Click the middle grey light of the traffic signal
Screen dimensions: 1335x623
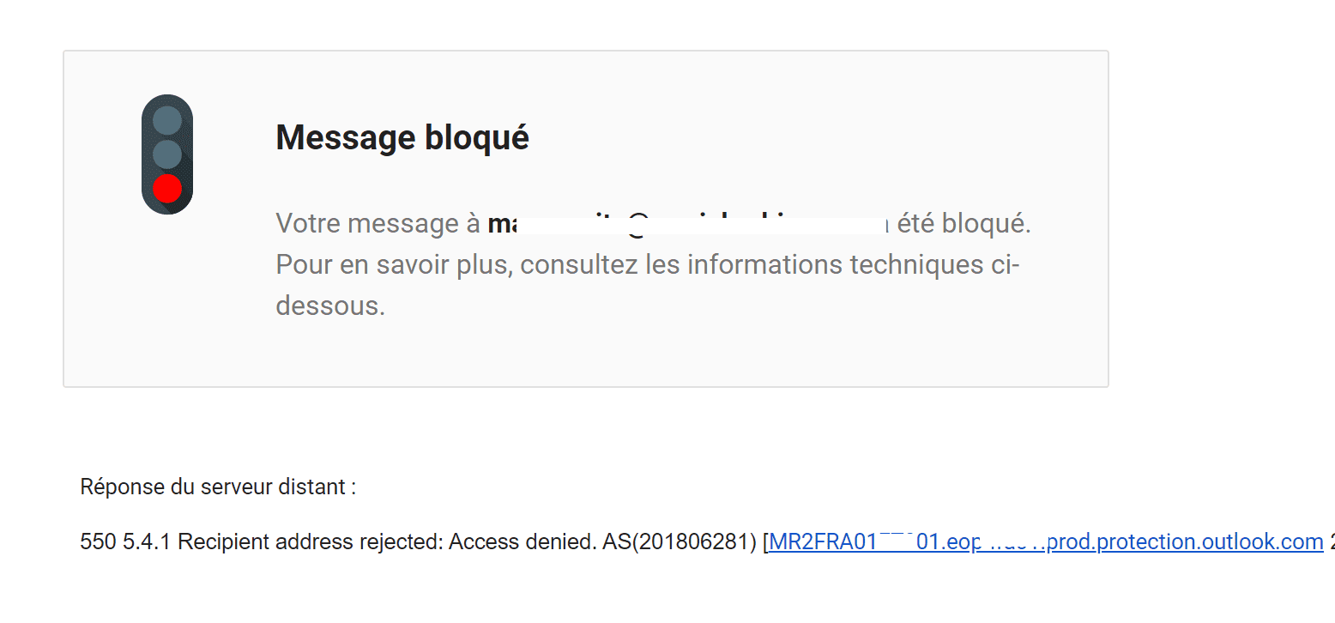click(167, 154)
